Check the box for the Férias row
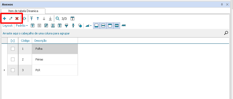 pos(13,59)
